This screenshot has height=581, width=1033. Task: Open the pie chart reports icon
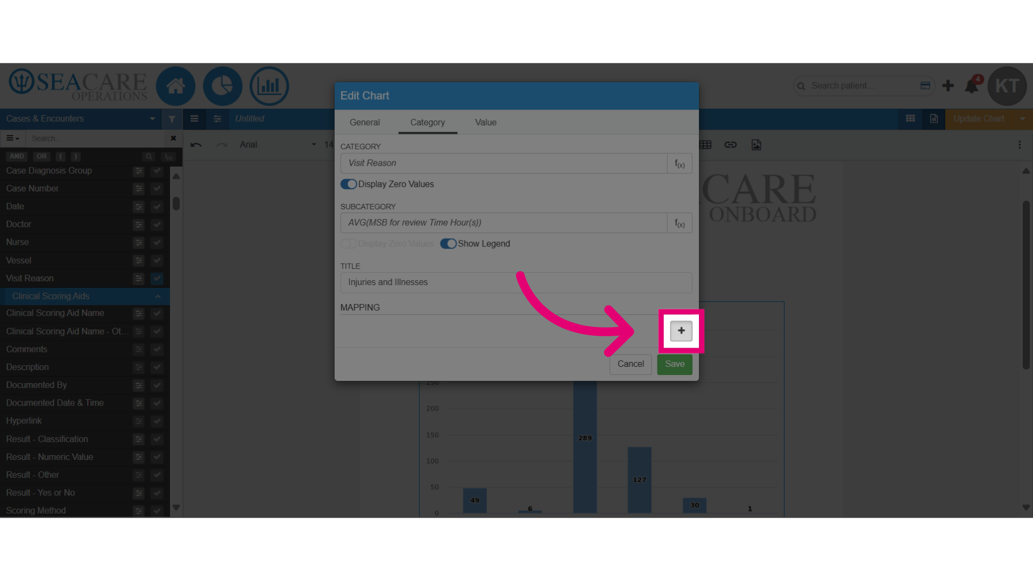click(x=222, y=86)
